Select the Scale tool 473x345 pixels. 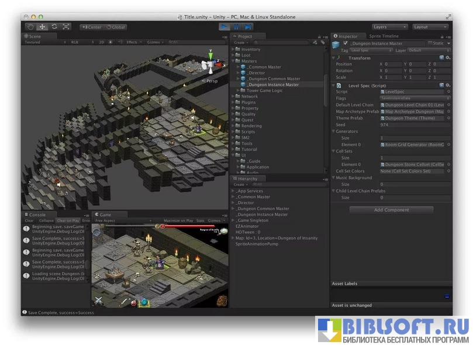point(65,27)
